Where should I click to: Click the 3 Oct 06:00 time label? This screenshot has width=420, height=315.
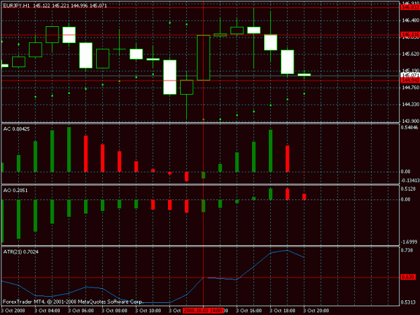81,311
